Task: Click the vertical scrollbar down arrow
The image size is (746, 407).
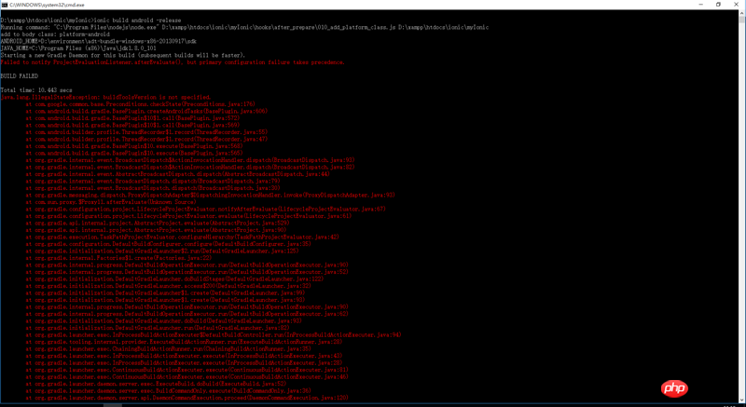Action: [x=742, y=400]
